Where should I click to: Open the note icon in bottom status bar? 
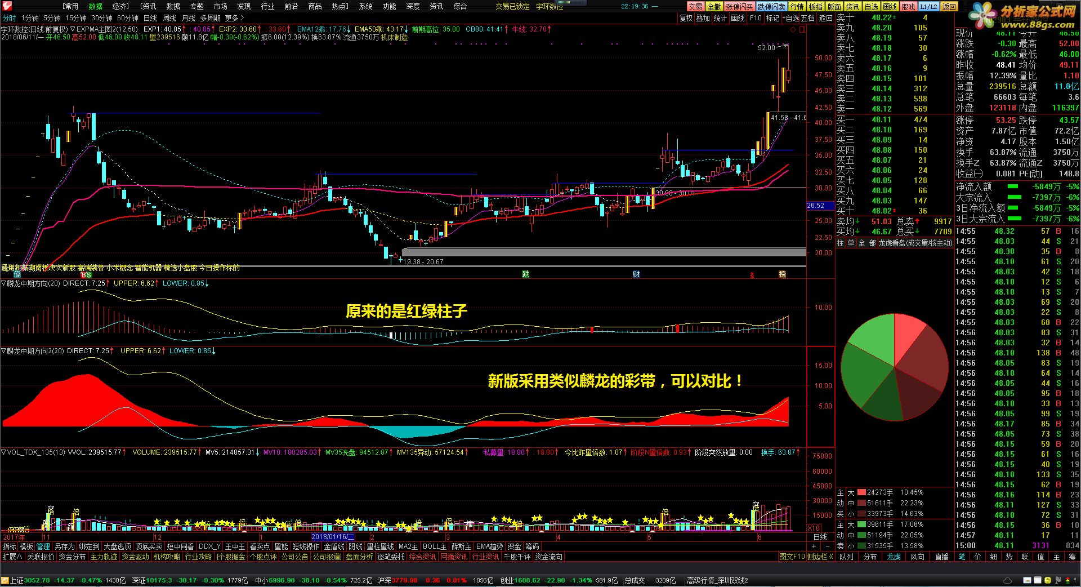pos(1028,580)
